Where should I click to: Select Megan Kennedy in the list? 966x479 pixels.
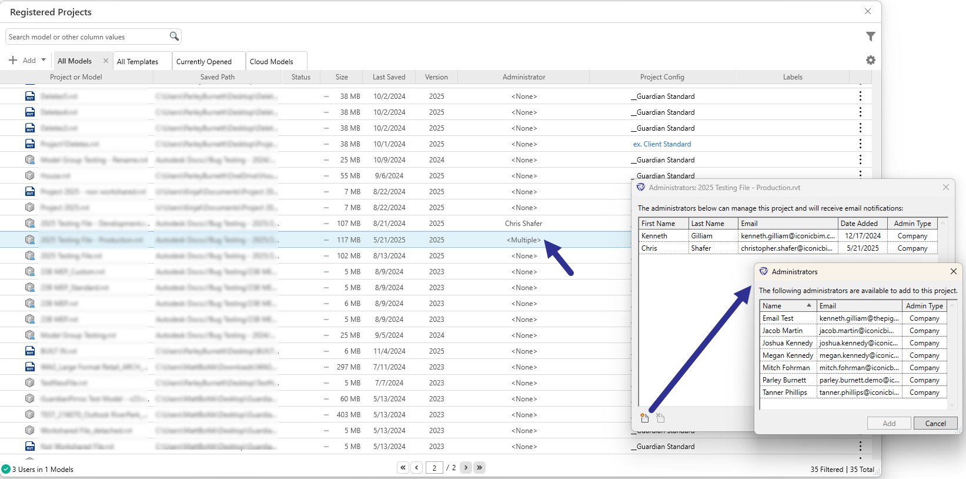tap(853, 355)
